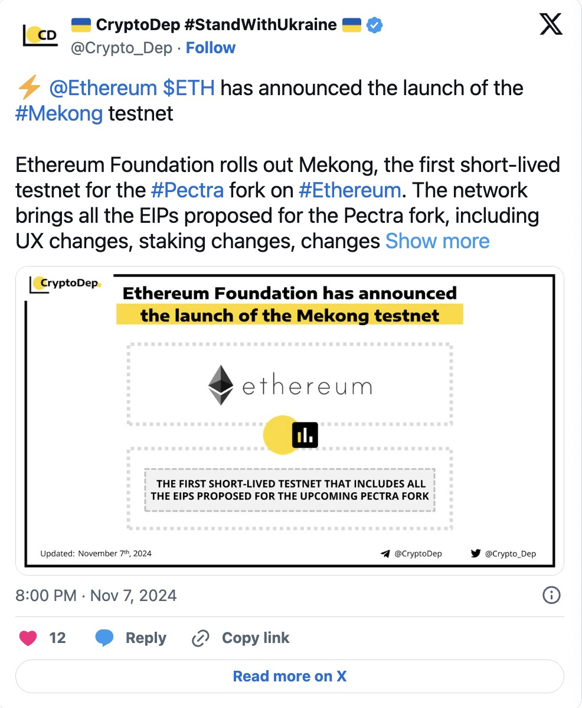Click the Copy link chain icon
Screen dimensions: 582x708
[201, 638]
